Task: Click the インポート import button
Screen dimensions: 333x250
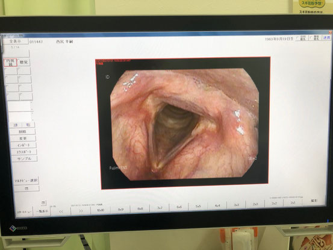Action: pos(23,145)
